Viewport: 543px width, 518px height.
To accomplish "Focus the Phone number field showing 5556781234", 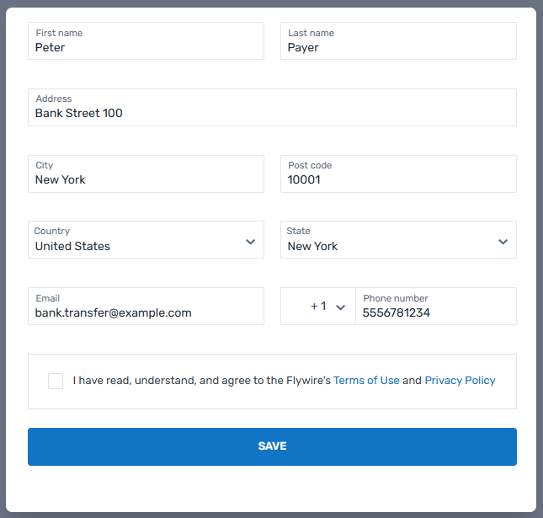I will pyautogui.click(x=435, y=313).
